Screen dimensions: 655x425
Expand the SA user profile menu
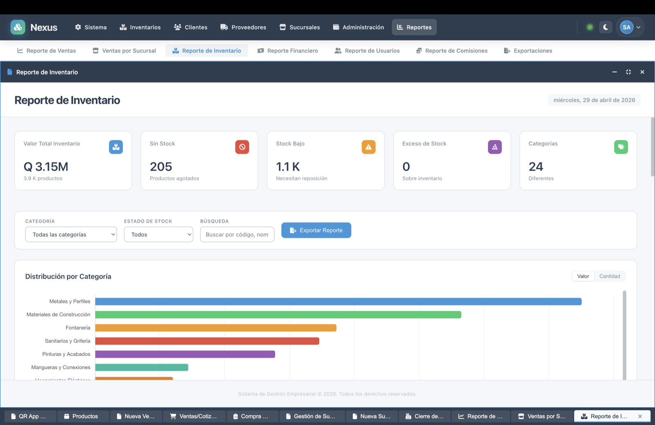coord(630,27)
